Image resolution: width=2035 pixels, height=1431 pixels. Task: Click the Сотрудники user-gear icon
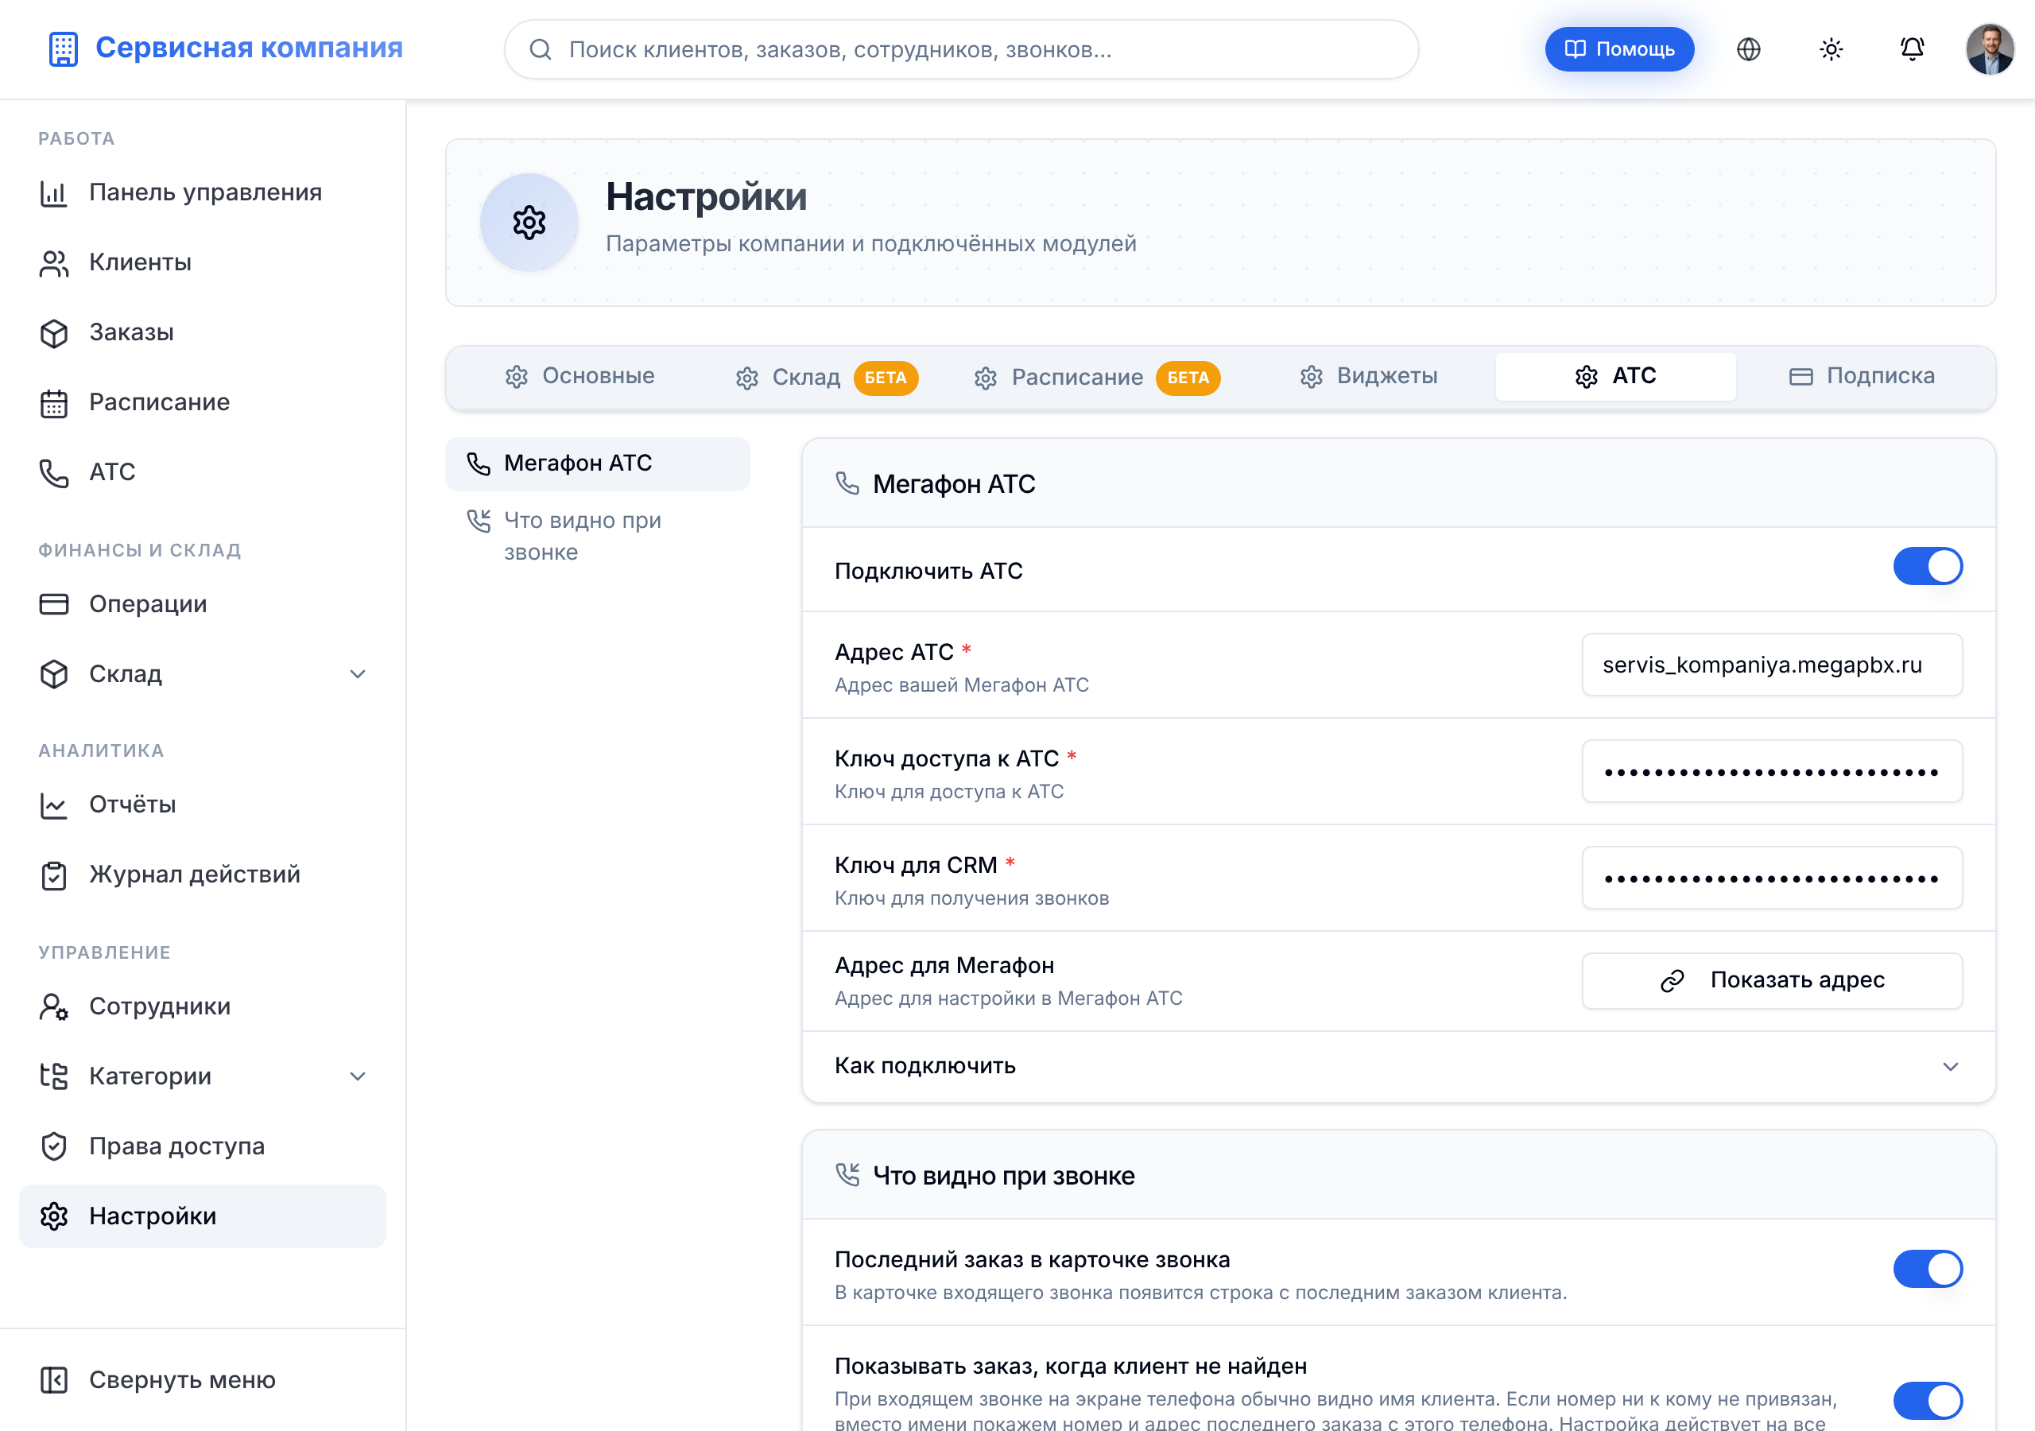pos(54,1006)
